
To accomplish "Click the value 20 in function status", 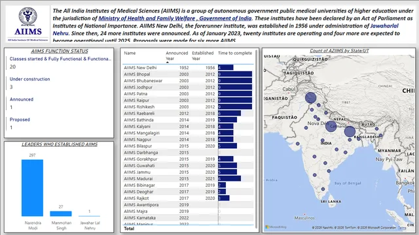I will pyautogui.click(x=12, y=67).
